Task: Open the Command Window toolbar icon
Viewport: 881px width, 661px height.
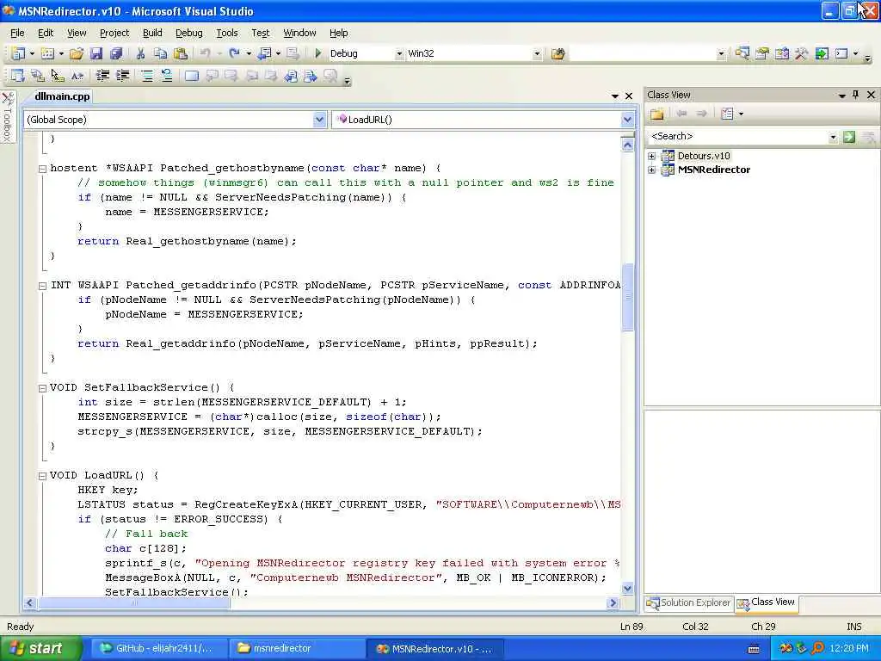Action: click(x=841, y=53)
